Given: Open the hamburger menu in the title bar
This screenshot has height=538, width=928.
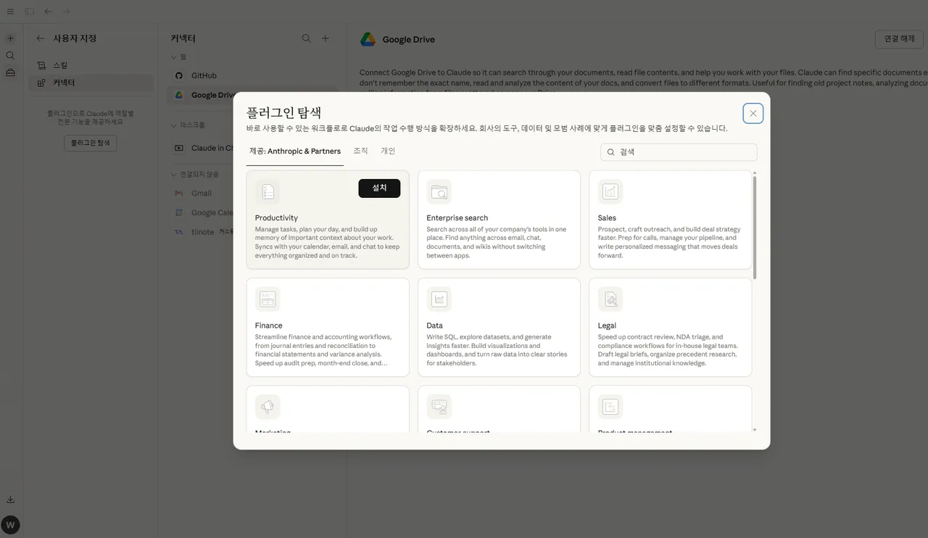Looking at the screenshot, I should click(x=10, y=12).
